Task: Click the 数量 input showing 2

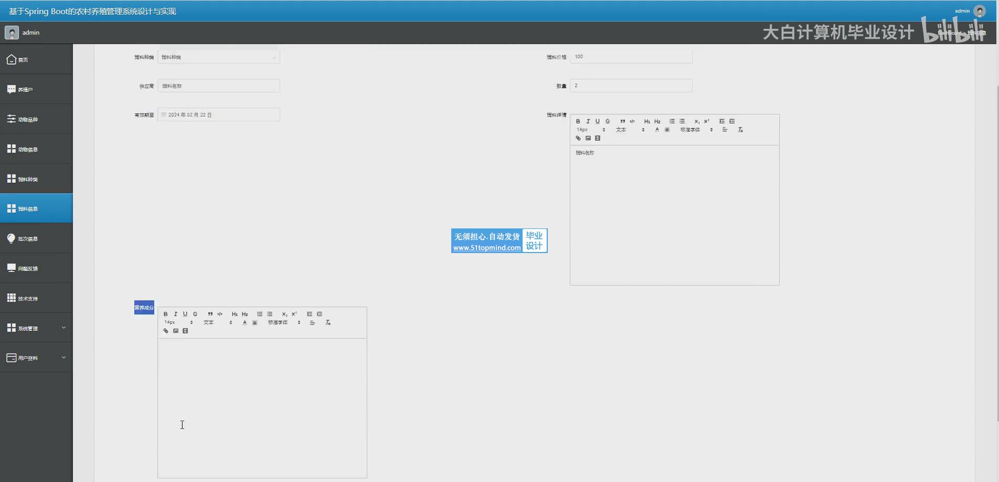Action: point(631,85)
